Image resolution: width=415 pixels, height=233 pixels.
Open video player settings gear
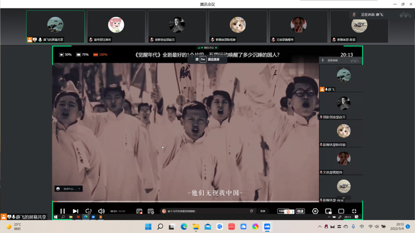click(315, 211)
